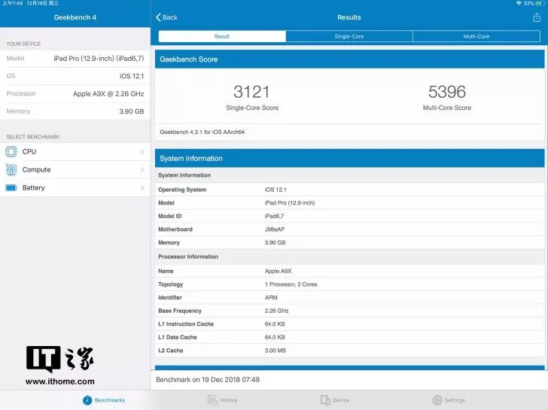
Task: Select the Geekbench Score section header
Action: (x=349, y=59)
